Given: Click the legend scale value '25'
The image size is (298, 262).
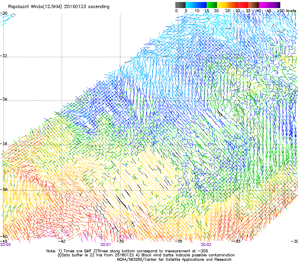Looking at the screenshot, I should (x=228, y=11).
